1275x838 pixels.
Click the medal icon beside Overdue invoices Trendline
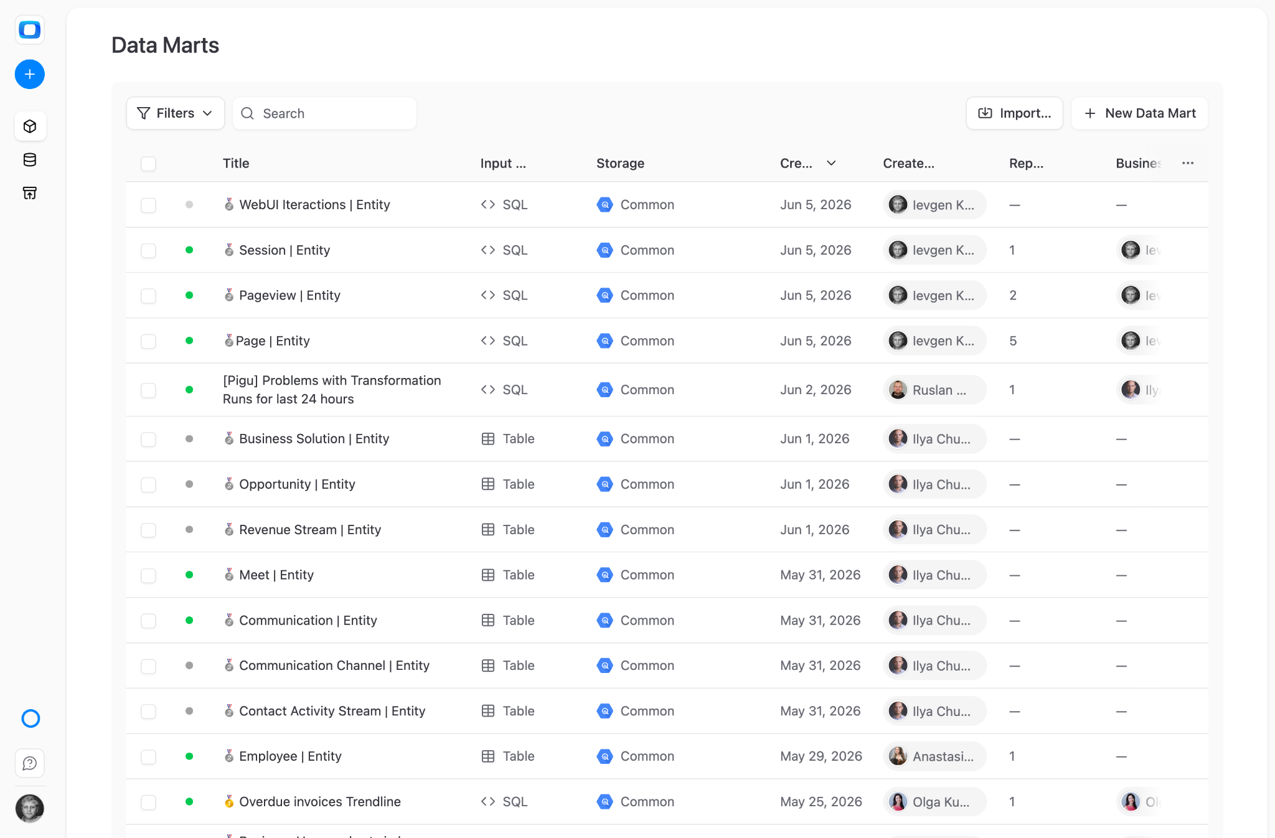229,801
